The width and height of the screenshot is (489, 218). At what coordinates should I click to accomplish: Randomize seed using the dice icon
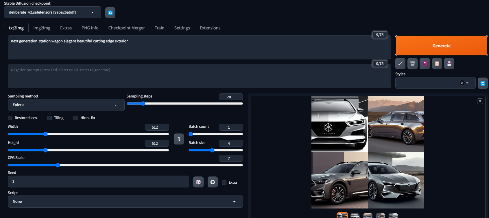click(198, 182)
